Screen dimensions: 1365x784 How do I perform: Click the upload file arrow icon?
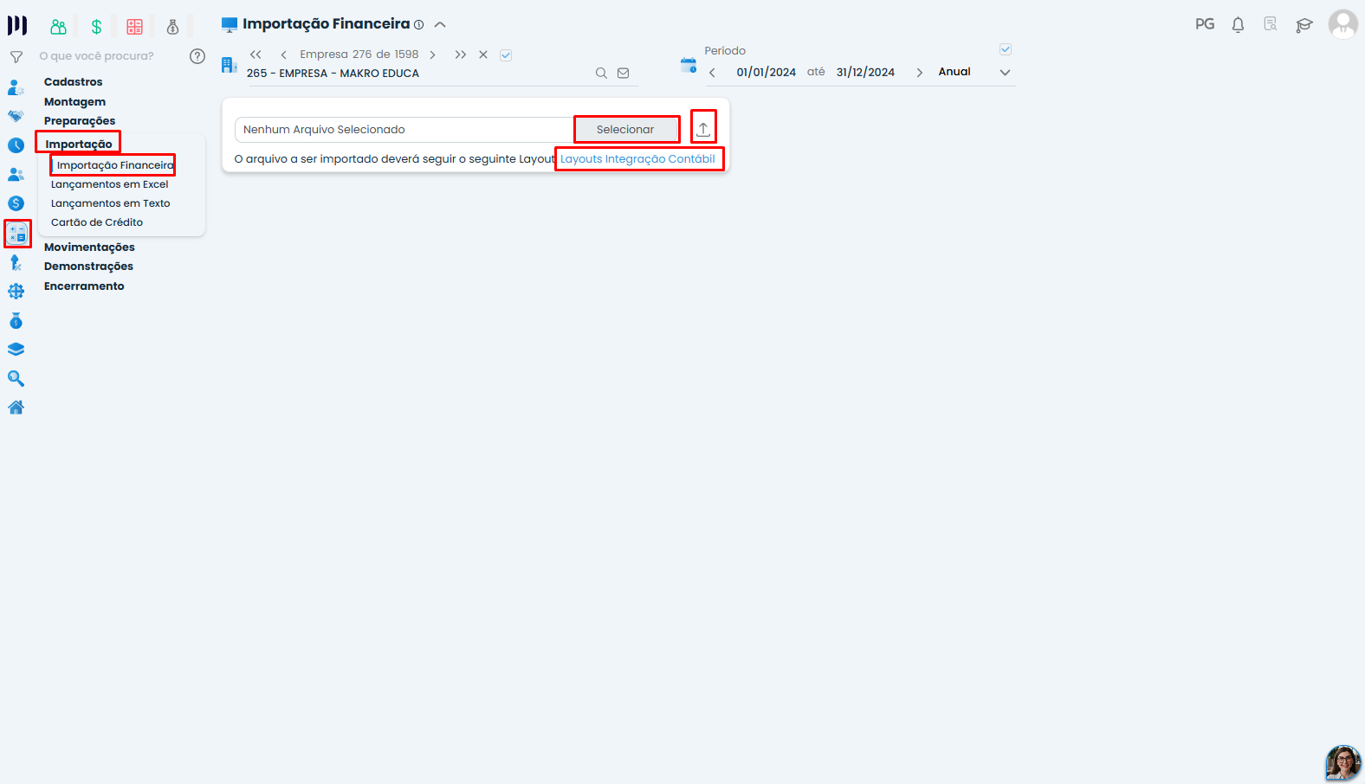[x=703, y=129]
